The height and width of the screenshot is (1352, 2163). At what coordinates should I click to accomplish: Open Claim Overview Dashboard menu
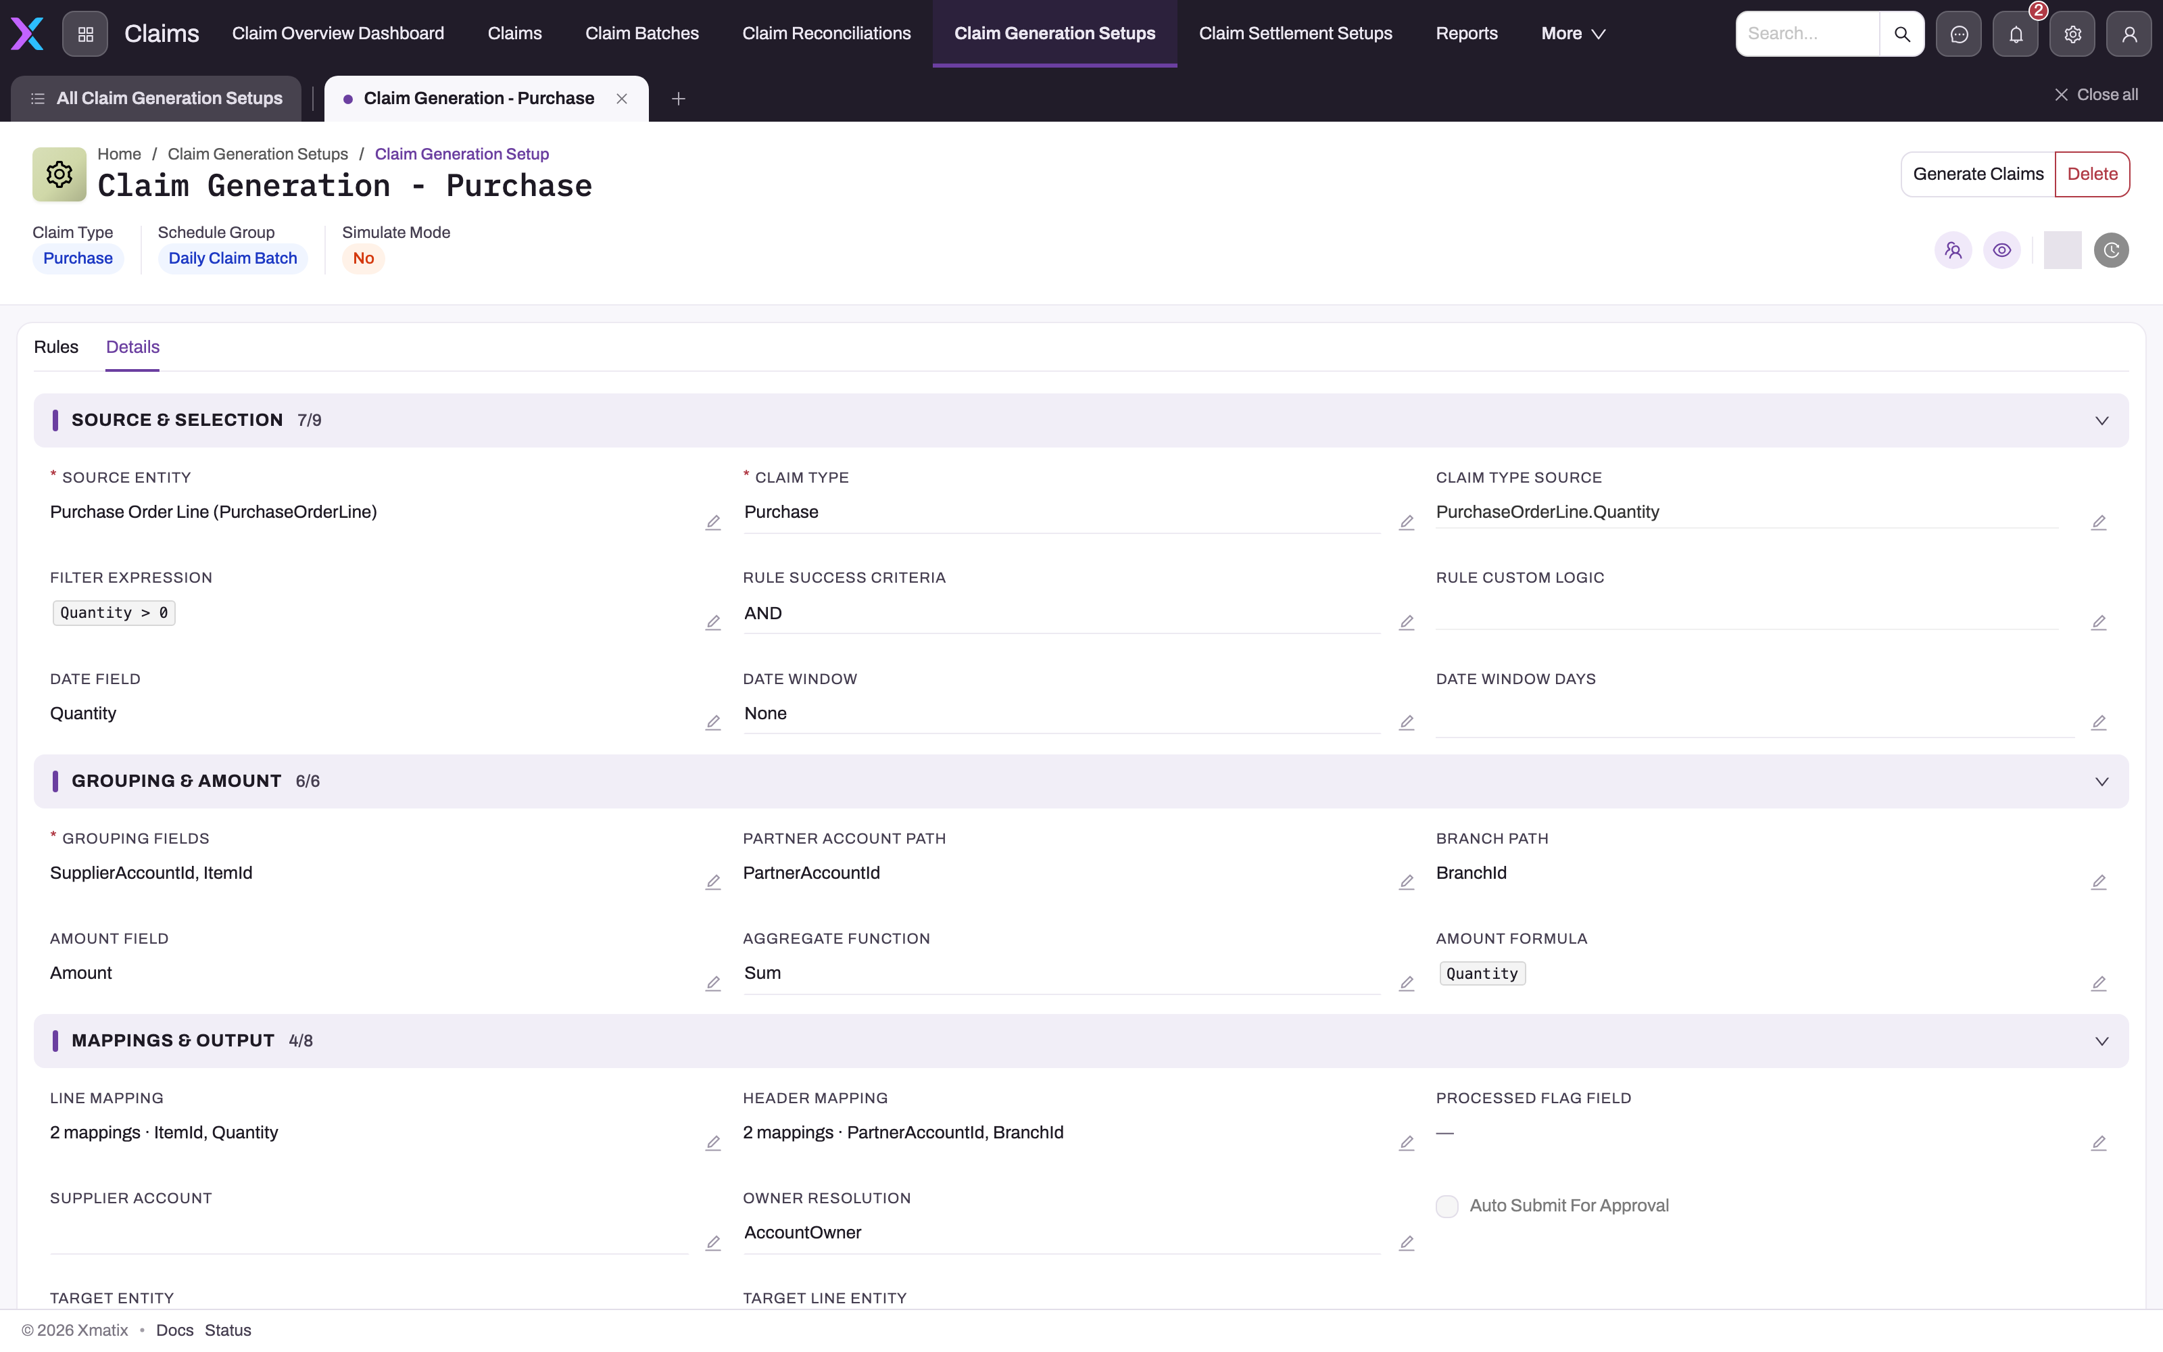pyautogui.click(x=338, y=34)
